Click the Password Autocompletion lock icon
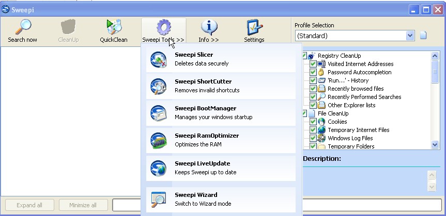Viewport: 446px width, 216px height. click(321, 72)
